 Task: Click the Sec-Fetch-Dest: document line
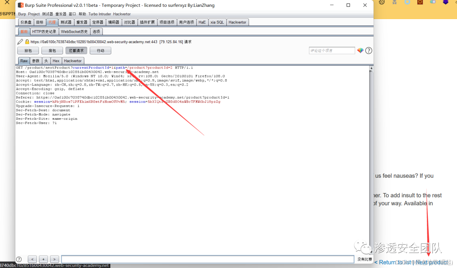coord(43,110)
